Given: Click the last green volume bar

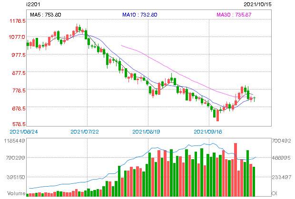Looking at the screenshot, I should pyautogui.click(x=254, y=181).
